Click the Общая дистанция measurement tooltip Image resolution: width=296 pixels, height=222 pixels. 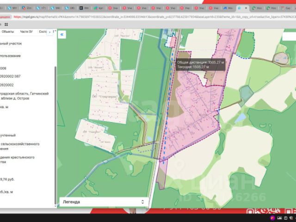click(x=200, y=65)
